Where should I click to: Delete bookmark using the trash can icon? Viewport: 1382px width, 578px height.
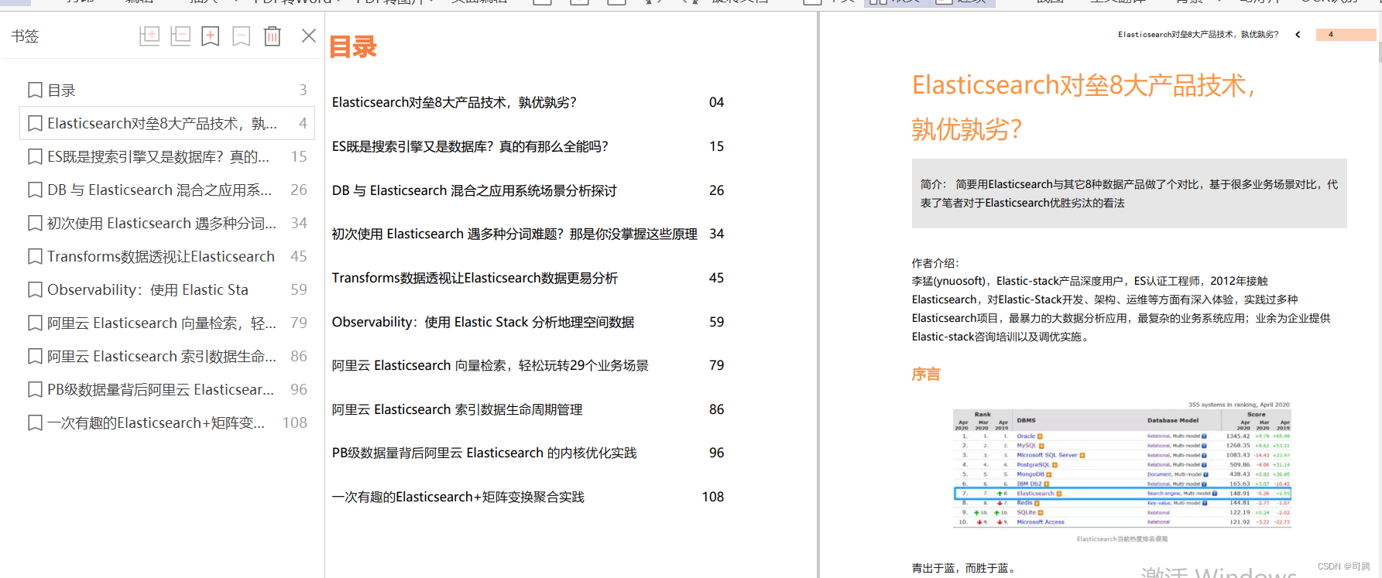[273, 36]
